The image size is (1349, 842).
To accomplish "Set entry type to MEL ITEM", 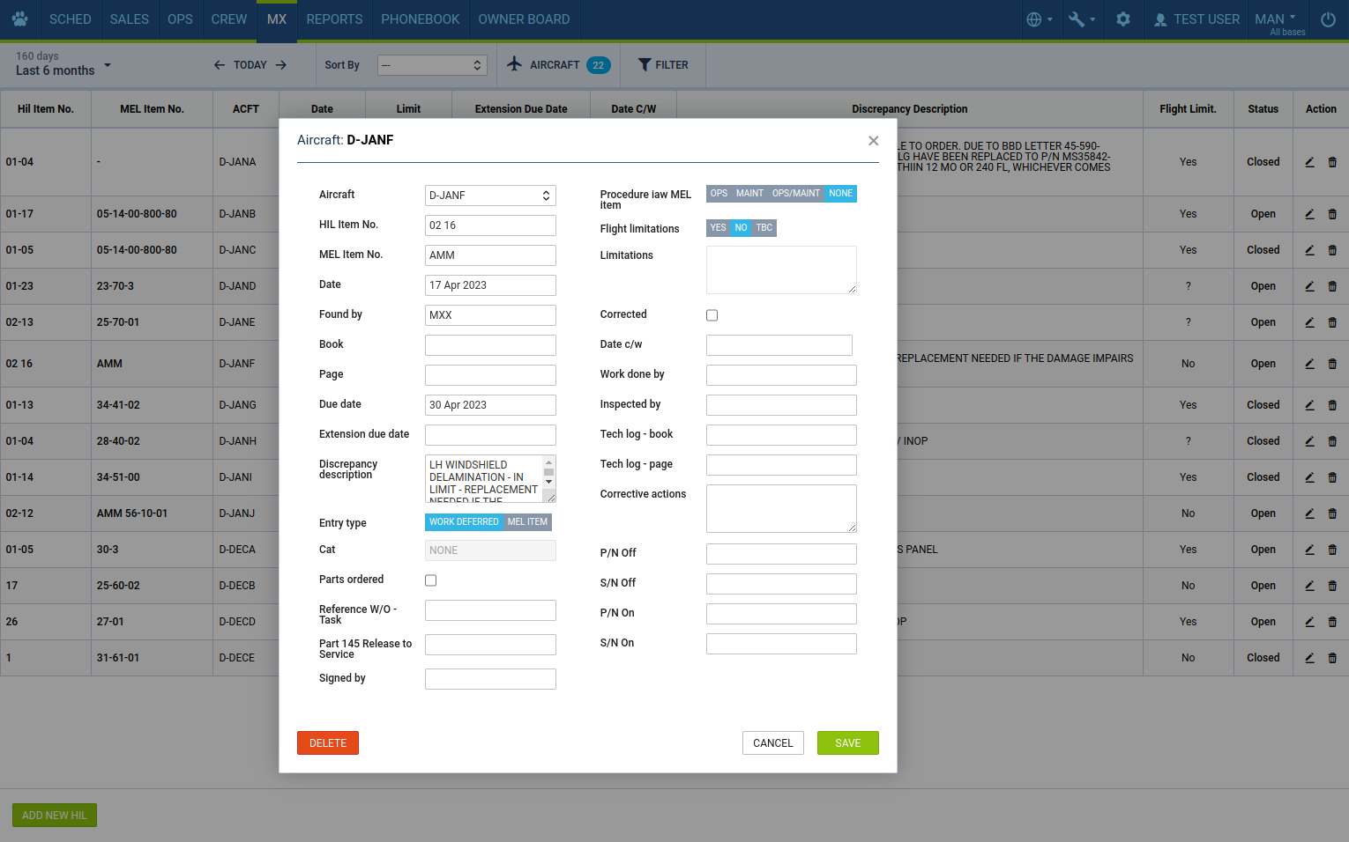I will pyautogui.click(x=527, y=522).
